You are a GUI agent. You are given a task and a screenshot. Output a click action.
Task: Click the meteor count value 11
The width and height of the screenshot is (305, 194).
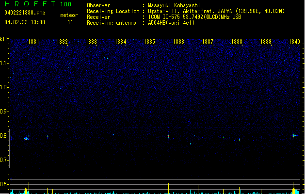(x=70, y=22)
